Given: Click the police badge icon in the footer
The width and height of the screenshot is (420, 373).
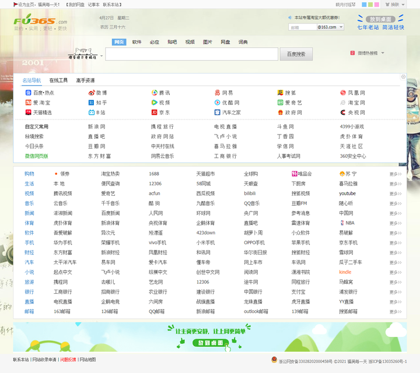Looking at the screenshot, I should pos(274,360).
